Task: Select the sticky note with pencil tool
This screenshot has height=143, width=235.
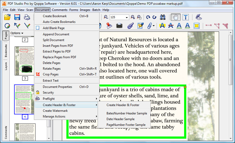Action: click(140, 26)
